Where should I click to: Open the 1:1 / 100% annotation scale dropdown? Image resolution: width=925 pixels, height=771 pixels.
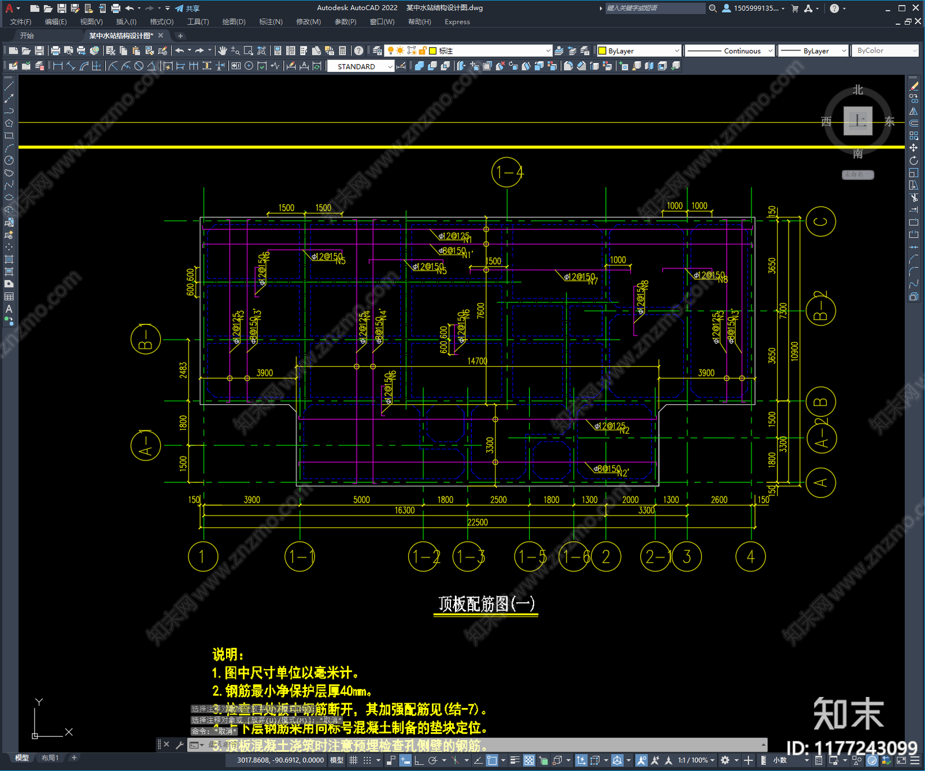696,760
